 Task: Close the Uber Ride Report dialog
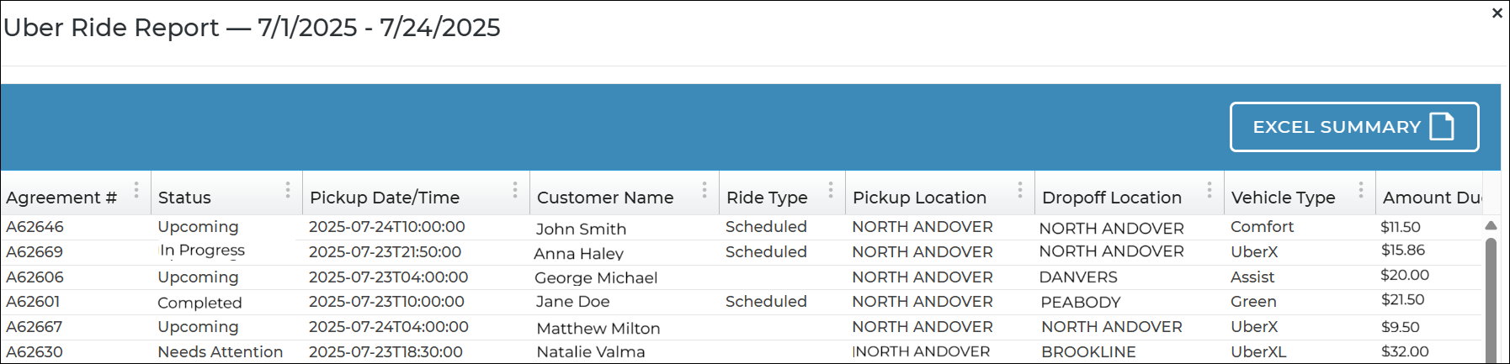(x=1497, y=13)
